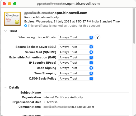Click the 'Organisational Unit' field label
The height and width of the screenshot is (116, 136).
pyautogui.click(x=27, y=102)
